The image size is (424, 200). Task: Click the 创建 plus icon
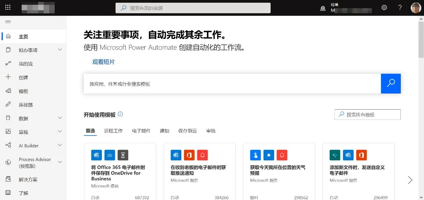tap(8, 77)
